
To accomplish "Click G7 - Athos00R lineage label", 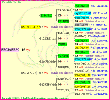I will 100,52.
